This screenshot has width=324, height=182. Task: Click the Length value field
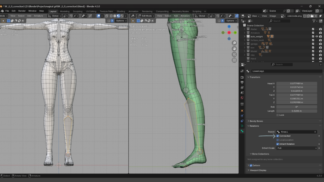pos(296,111)
